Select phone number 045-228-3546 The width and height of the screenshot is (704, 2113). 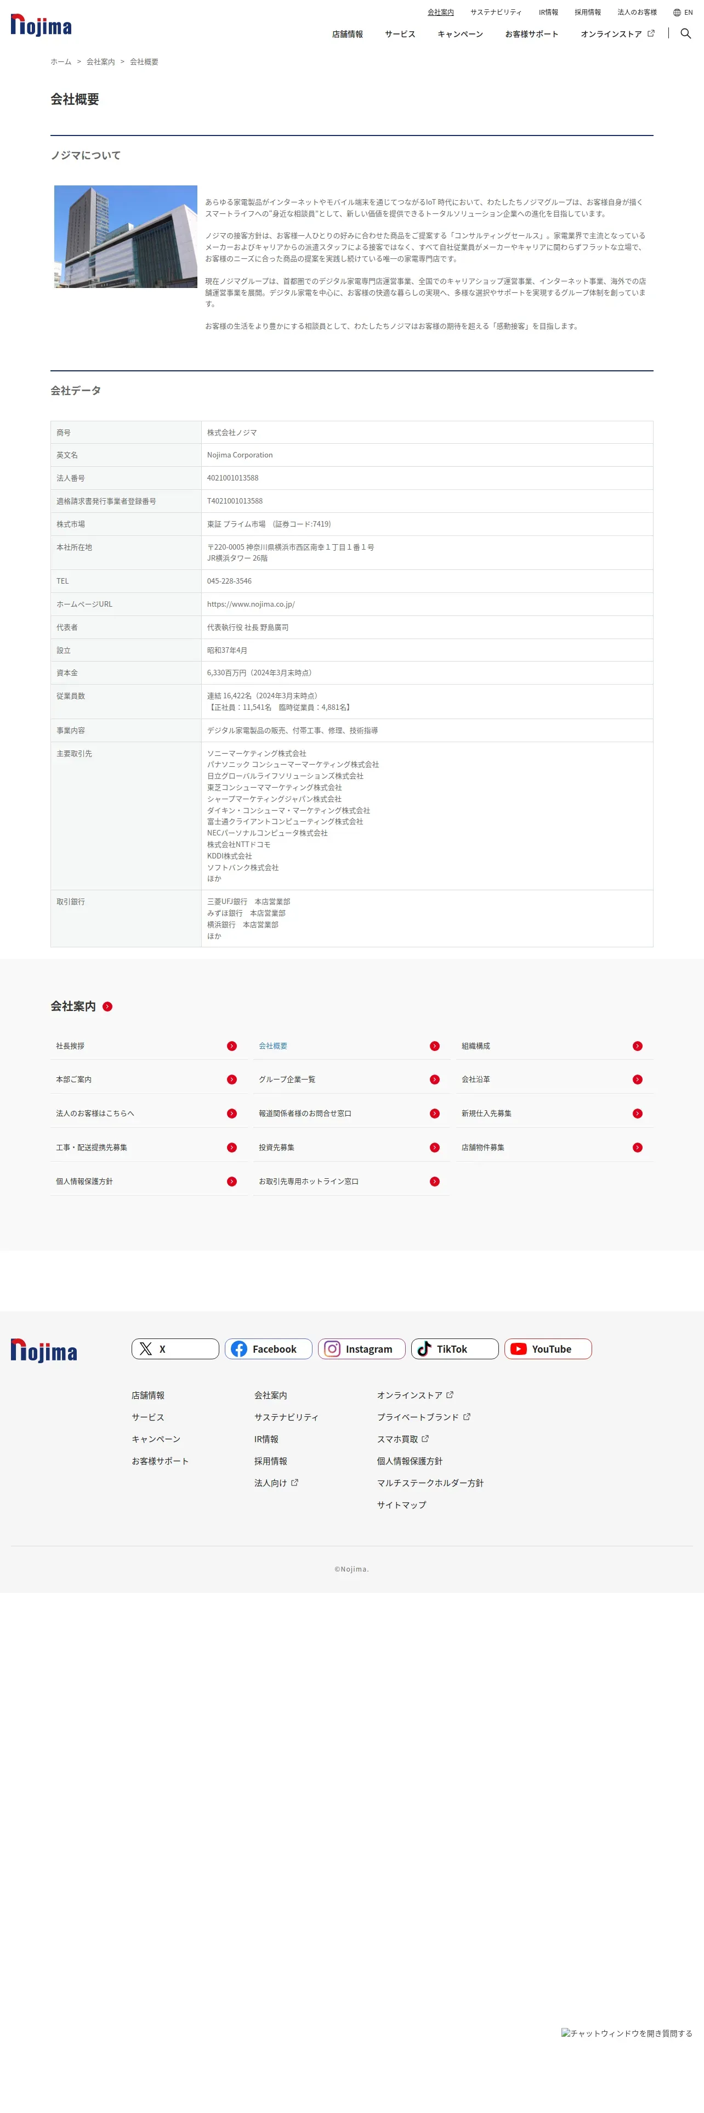click(230, 581)
